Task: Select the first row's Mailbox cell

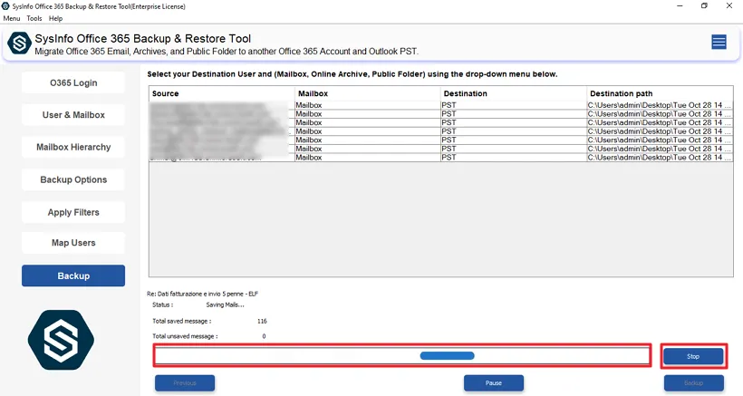Action: click(367, 105)
